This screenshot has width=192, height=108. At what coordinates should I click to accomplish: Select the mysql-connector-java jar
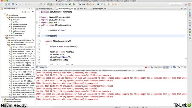tap(23, 97)
